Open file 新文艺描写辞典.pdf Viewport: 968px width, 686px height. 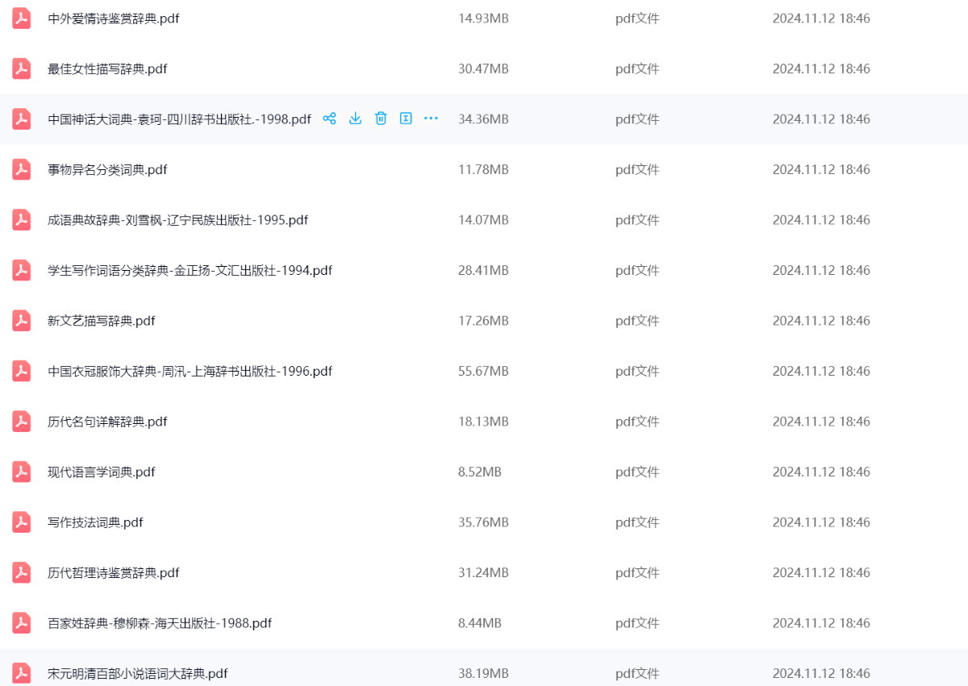coord(102,321)
